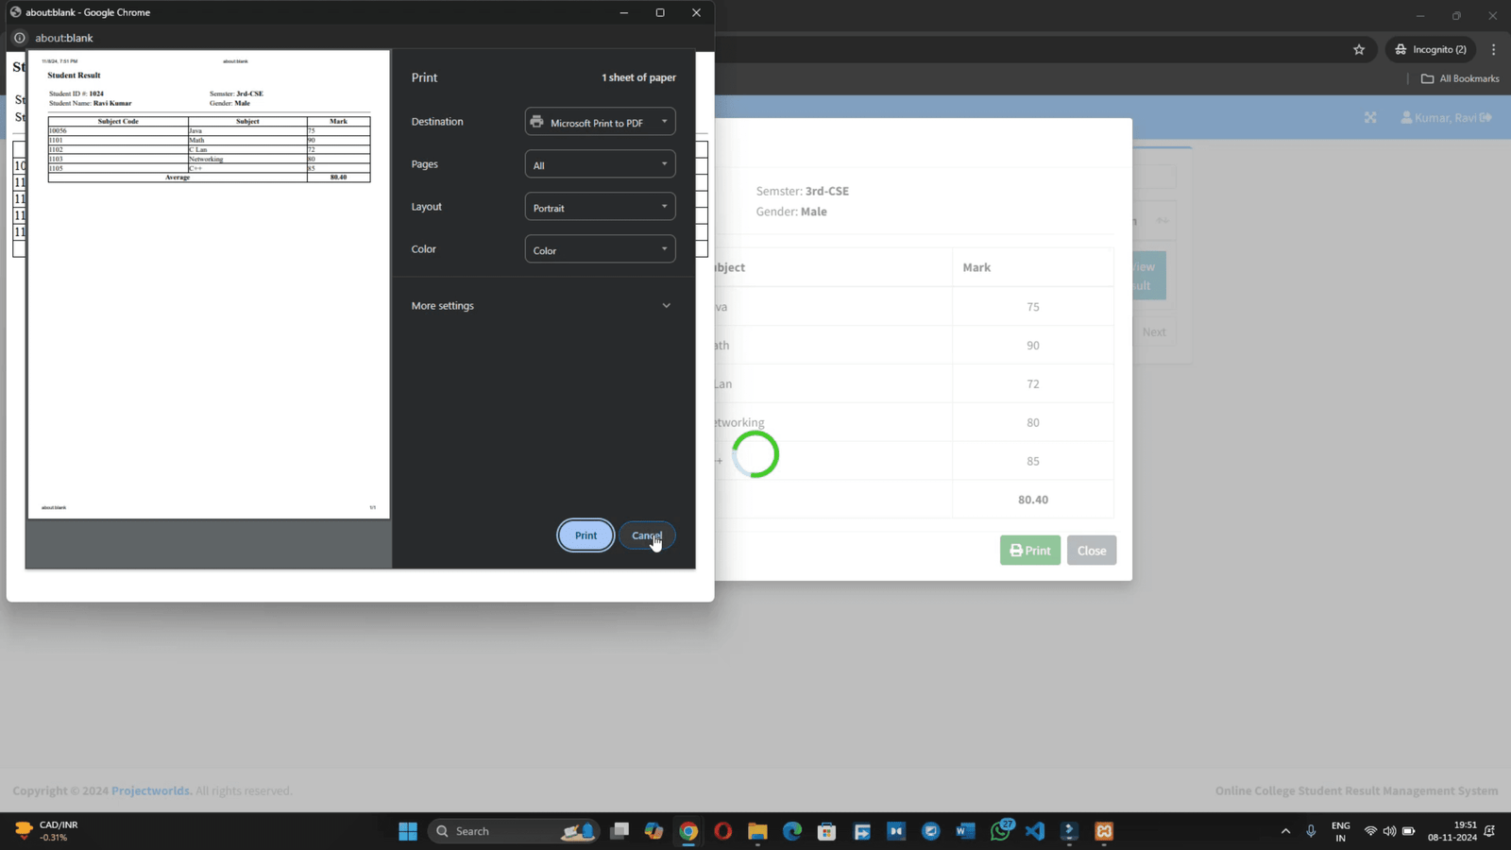Open the Pages dropdown
The image size is (1511, 850).
click(600, 164)
